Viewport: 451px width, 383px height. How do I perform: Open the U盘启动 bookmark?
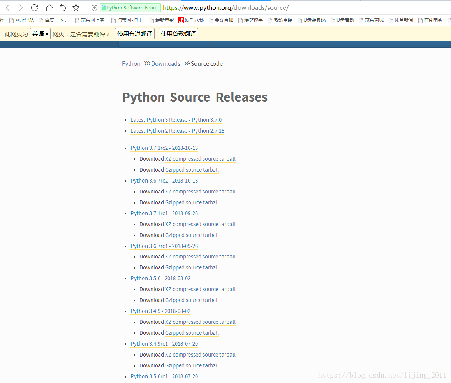click(342, 20)
